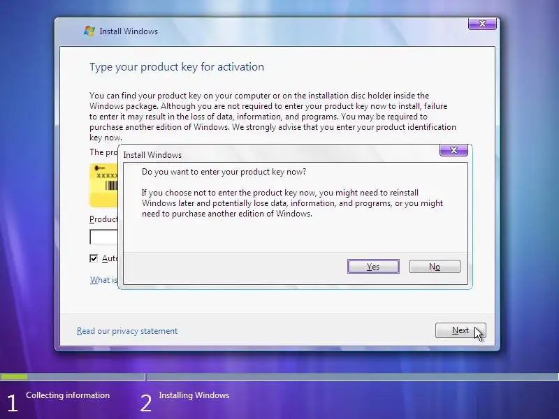Click the green setup progress bar

click(14, 376)
